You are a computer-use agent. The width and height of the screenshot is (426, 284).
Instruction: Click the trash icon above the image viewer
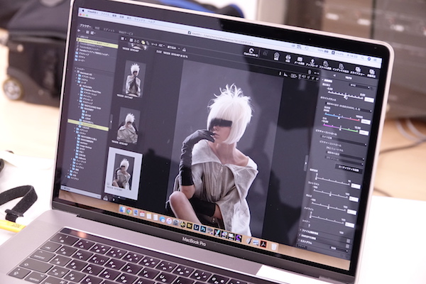click(x=309, y=72)
